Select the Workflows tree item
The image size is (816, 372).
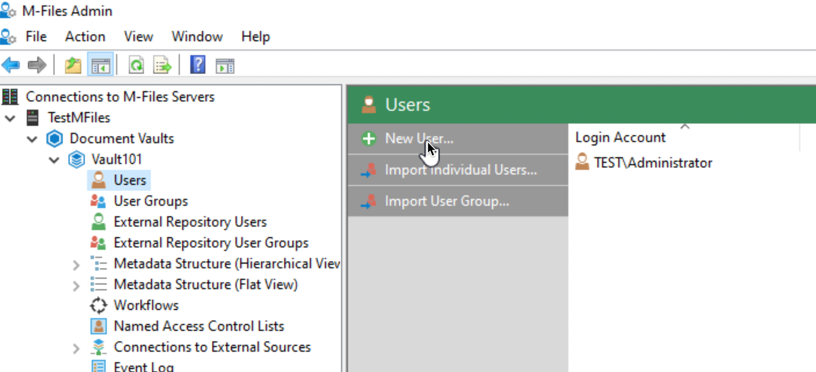[x=146, y=306]
